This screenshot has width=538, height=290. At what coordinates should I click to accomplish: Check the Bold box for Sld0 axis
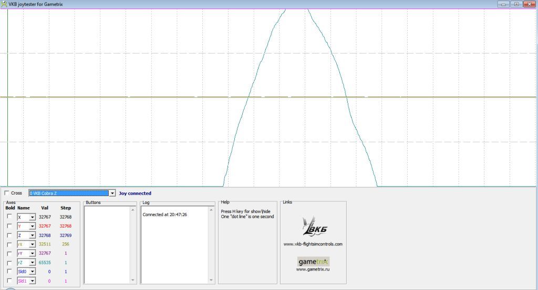tap(9, 271)
